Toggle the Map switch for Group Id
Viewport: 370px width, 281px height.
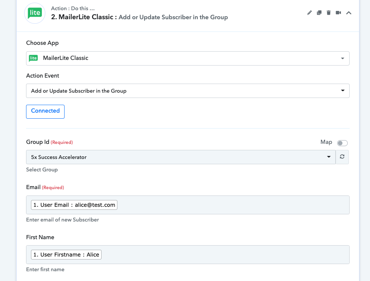pos(342,143)
